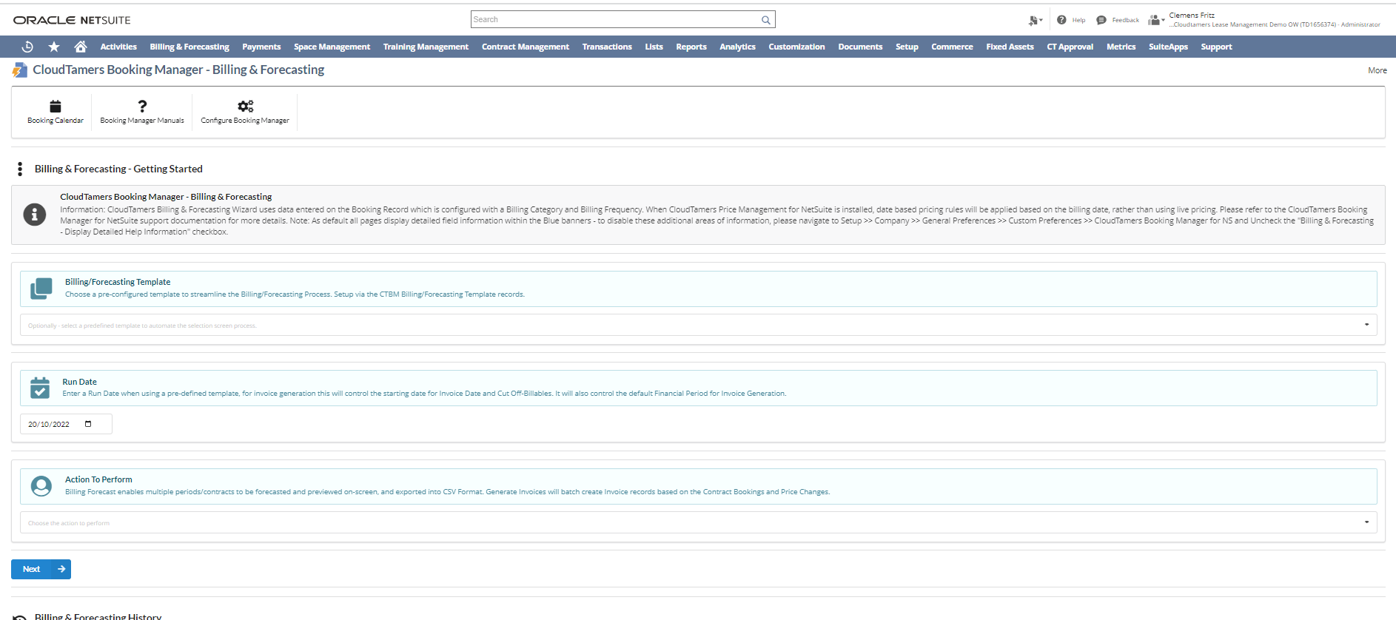Open the three-dot menu beside Getting Started

coord(20,169)
